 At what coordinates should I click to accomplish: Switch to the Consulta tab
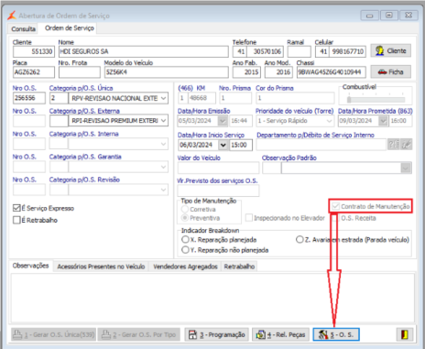coord(23,28)
